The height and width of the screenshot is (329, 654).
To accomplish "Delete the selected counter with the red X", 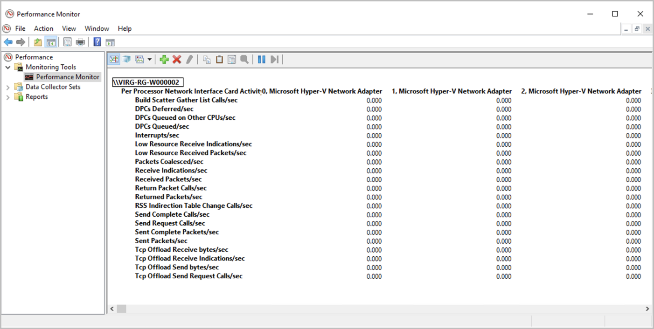I will (x=177, y=59).
